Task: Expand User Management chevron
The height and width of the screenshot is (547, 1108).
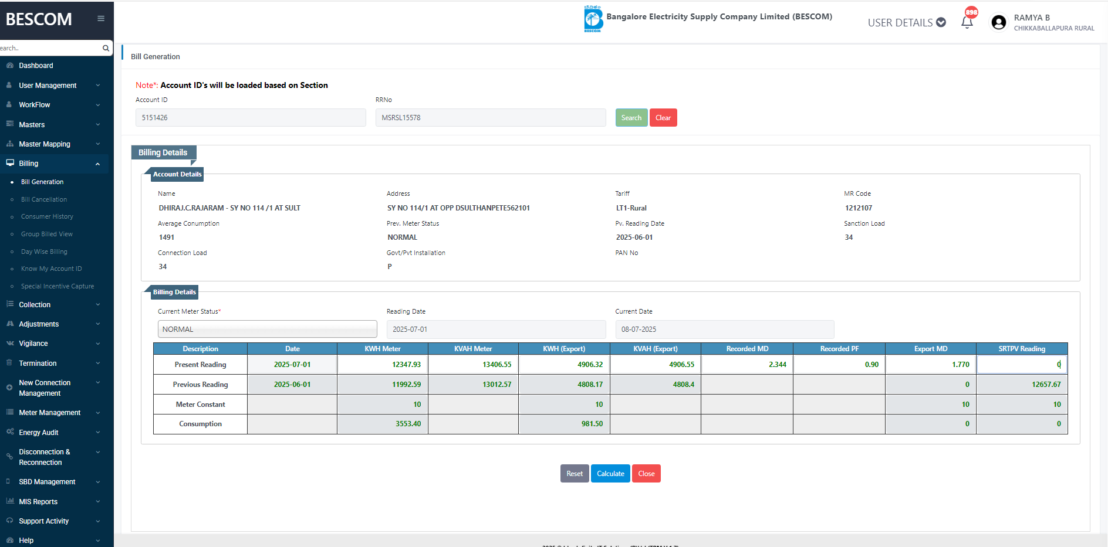Action: click(98, 86)
